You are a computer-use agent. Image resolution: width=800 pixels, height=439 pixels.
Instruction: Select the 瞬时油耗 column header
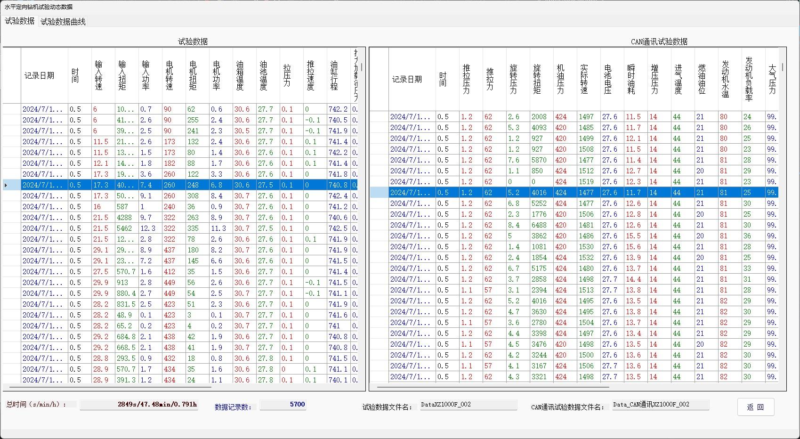pyautogui.click(x=636, y=79)
